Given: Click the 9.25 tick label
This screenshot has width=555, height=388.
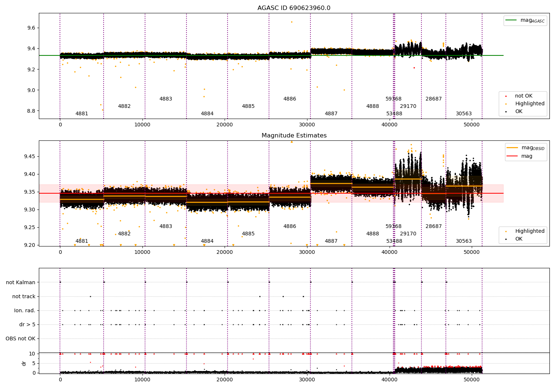Looking at the screenshot, I should tap(29, 228).
